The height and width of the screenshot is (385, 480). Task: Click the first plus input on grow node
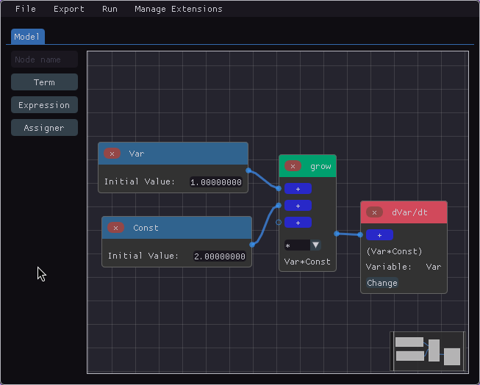click(x=298, y=189)
